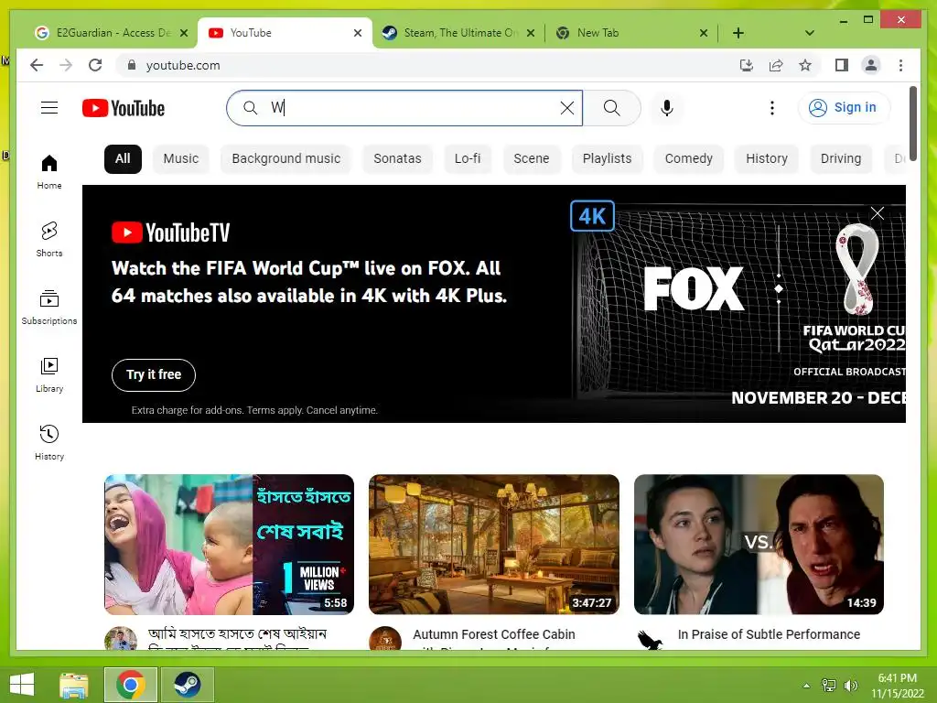937x703 pixels.
Task: Open the Windows Start menu
Action: point(22,685)
